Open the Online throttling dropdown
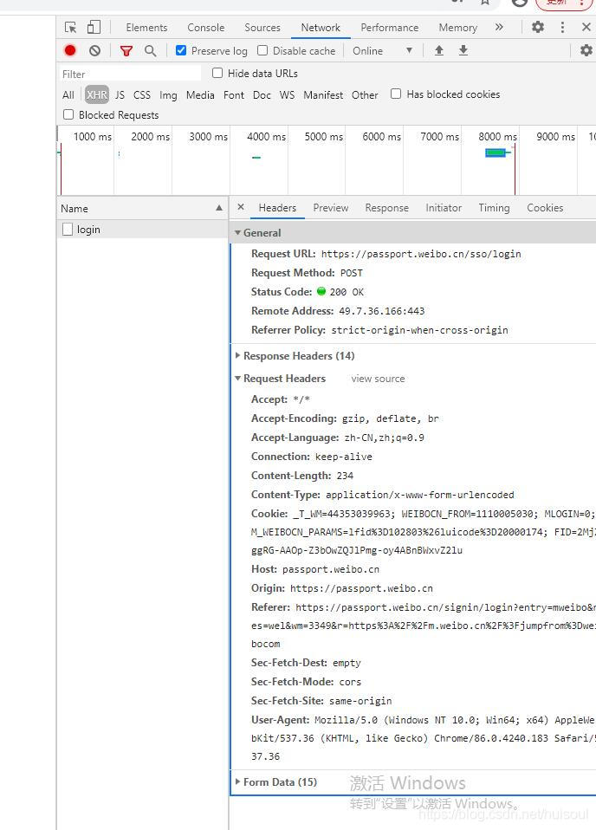This screenshot has width=596, height=830. point(382,51)
